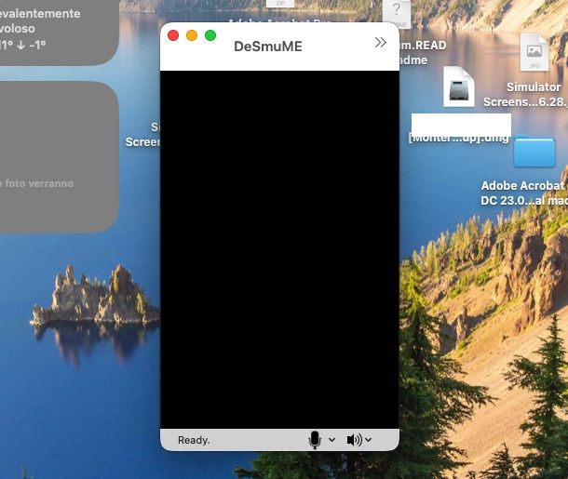Screen dimensions: 568x479
Task: Click the photos widget below weather
Action: [x=56, y=156]
